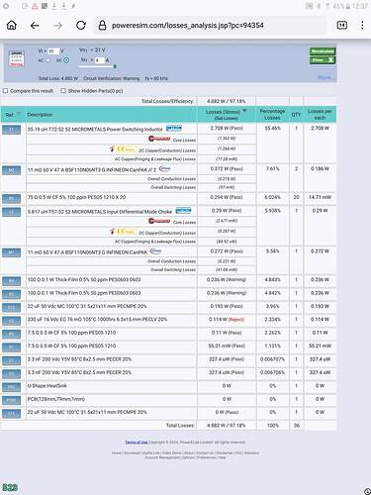Click the clock icon at bottom right corner
371x495 pixels.
(x=367, y=491)
